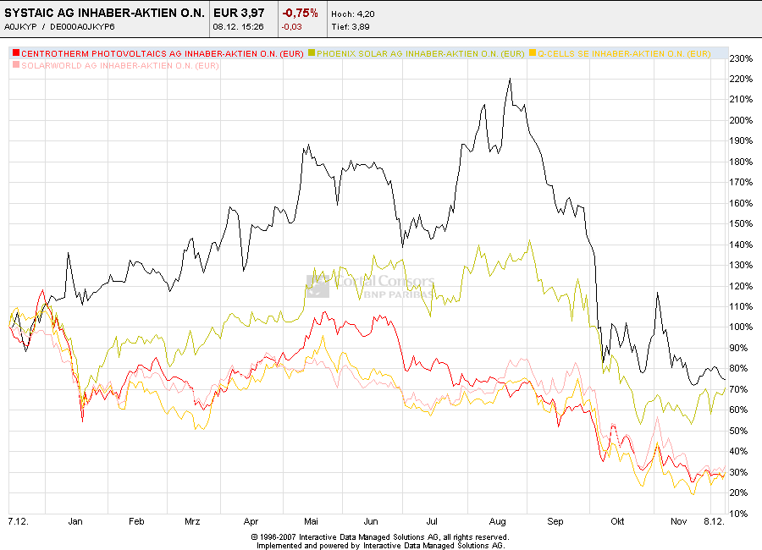Click the 100% label on the right axis
The width and height of the screenshot is (762, 550).
741,327
